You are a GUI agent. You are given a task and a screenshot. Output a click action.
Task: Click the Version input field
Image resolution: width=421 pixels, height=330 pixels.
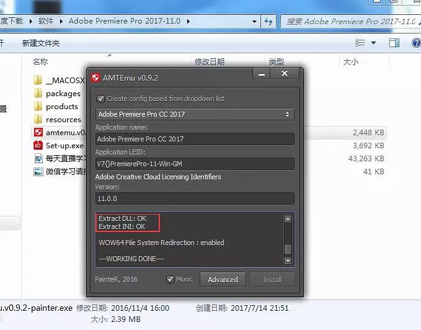(195, 198)
